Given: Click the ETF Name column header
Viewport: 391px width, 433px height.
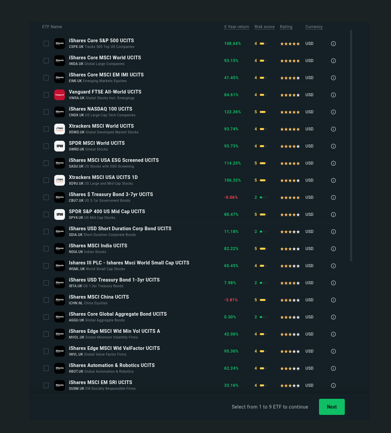Looking at the screenshot, I should [52, 27].
